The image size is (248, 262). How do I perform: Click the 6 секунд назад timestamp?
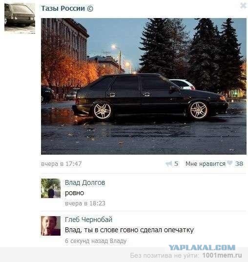[86, 241]
